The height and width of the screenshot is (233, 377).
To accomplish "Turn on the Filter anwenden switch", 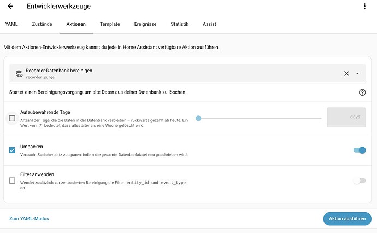I will pos(360,180).
